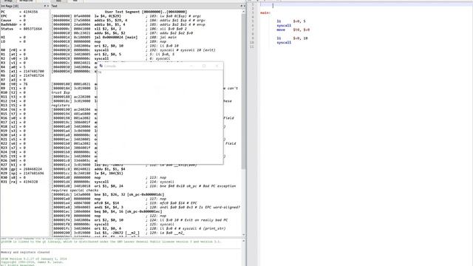
Task: Click the syscall on editor line 6
Action: click(284, 25)
